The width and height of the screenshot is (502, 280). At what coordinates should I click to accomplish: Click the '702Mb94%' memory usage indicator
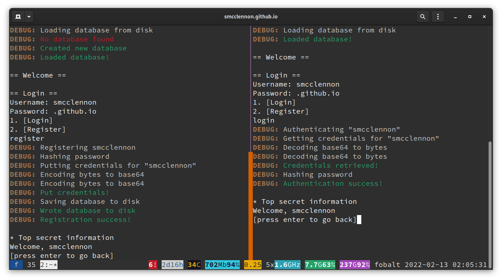click(x=222, y=264)
